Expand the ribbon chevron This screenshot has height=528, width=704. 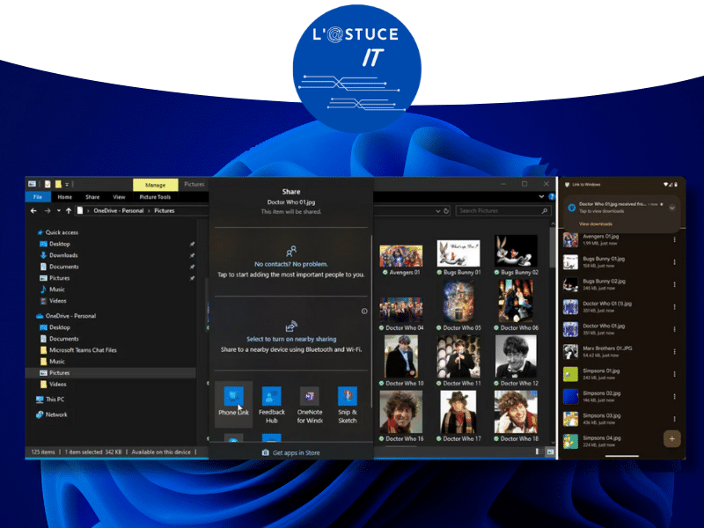(x=541, y=196)
